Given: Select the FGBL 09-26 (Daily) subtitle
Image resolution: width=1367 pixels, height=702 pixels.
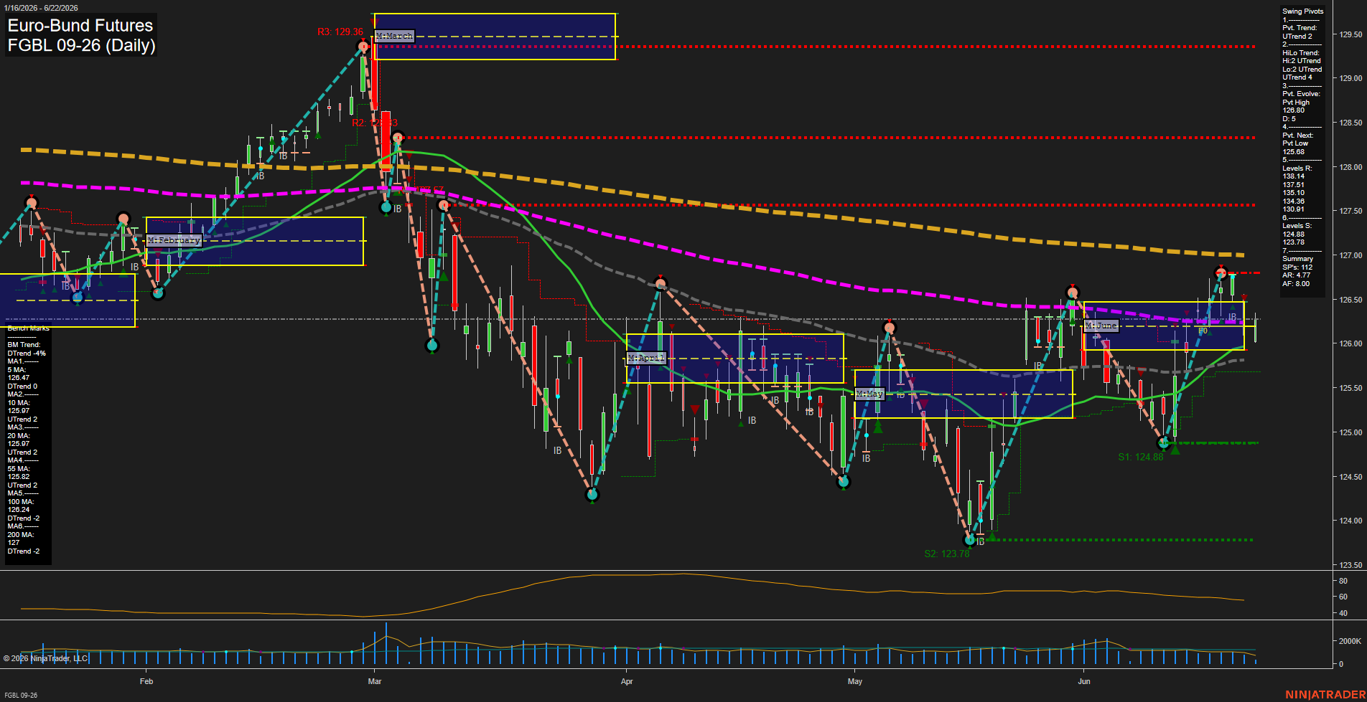Looking at the screenshot, I should (x=81, y=45).
